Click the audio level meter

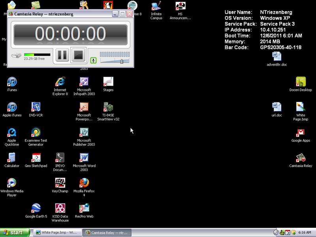115,54
